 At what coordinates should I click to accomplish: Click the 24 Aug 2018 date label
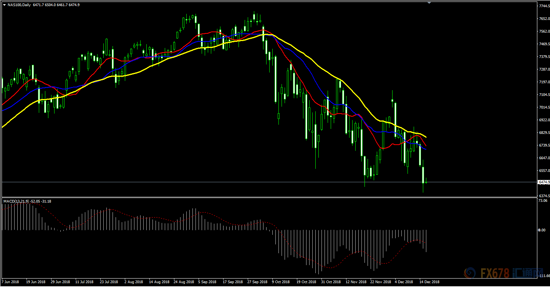tap(184, 282)
